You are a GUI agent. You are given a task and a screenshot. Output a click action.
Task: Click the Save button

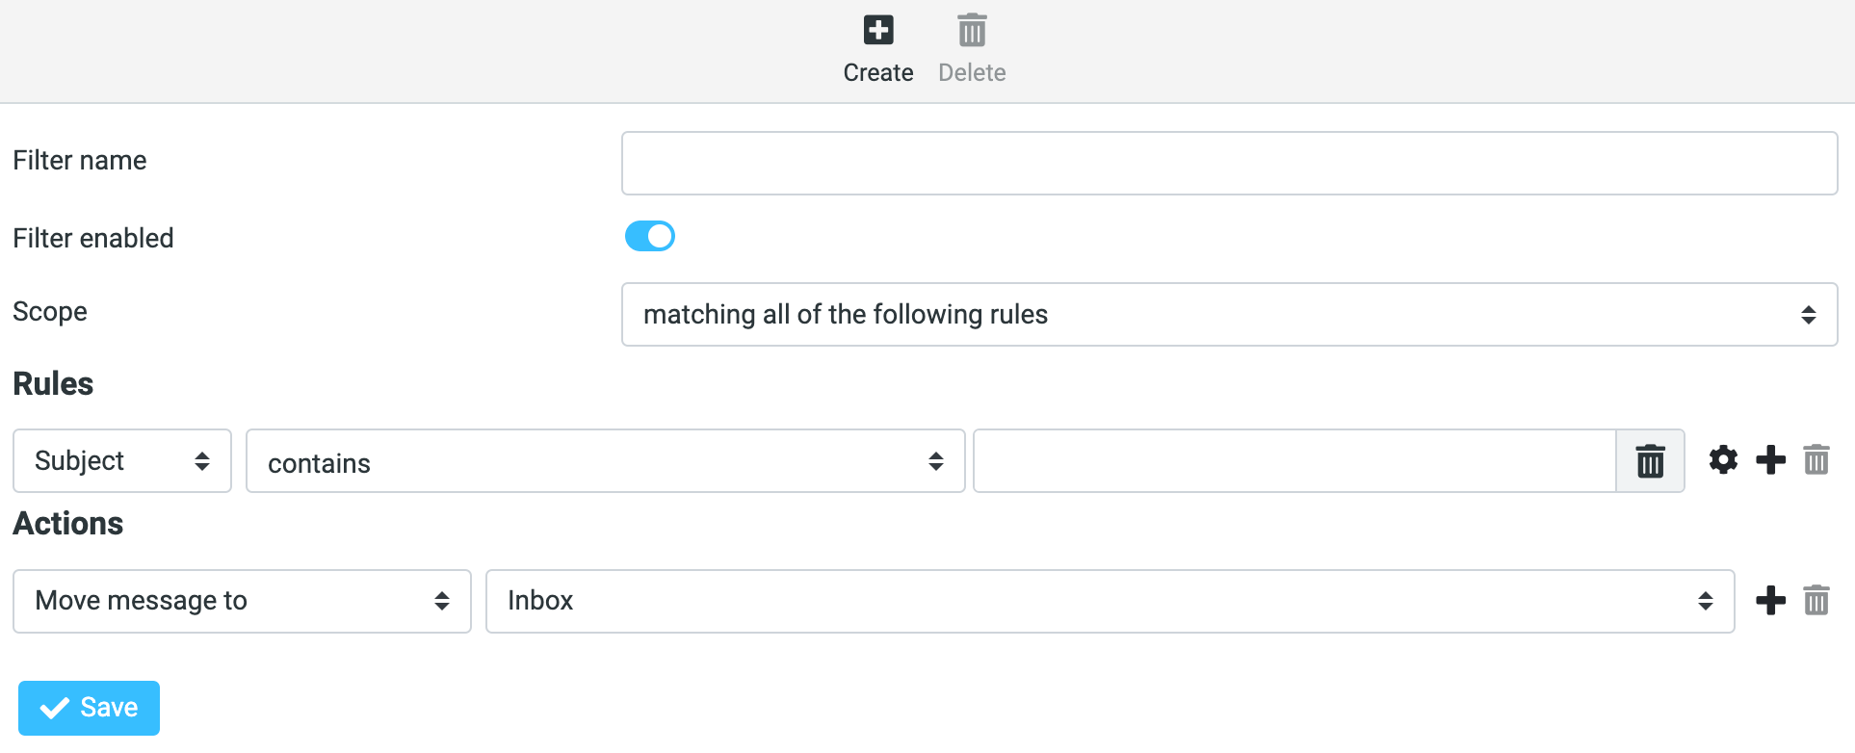[89, 708]
